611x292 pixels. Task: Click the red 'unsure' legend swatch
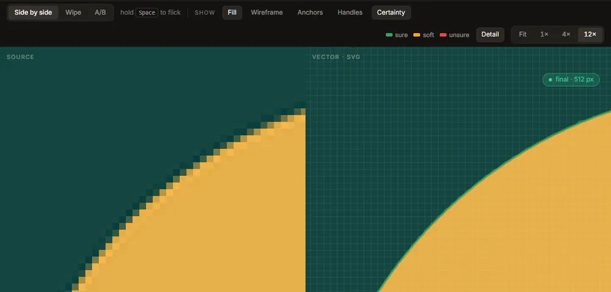coord(442,35)
